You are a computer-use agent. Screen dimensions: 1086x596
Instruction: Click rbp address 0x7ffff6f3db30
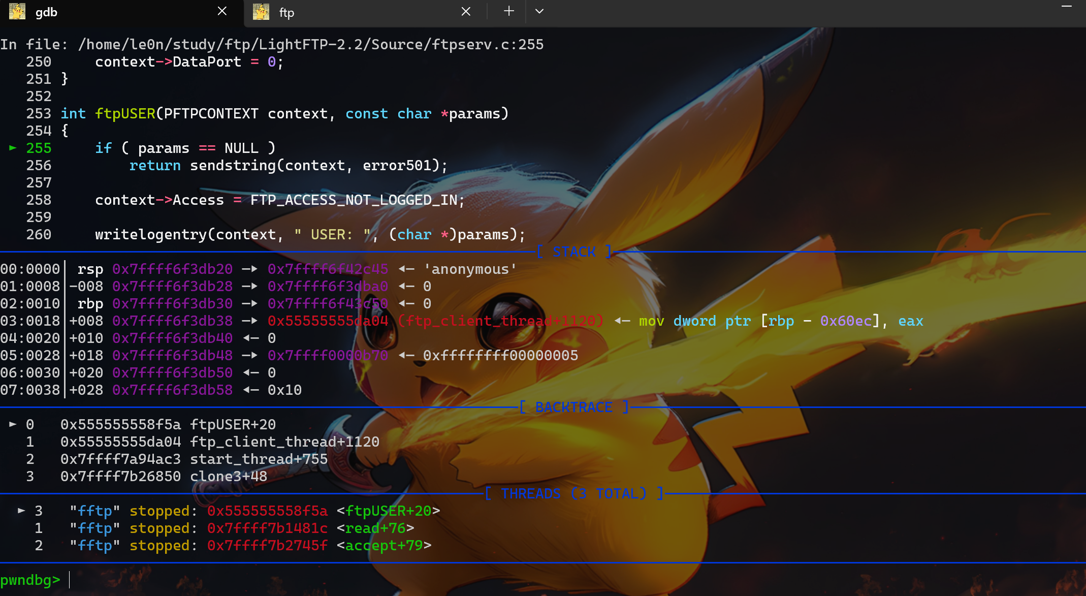tap(172, 304)
